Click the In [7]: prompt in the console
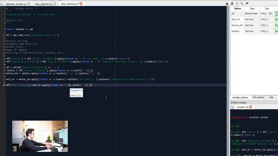The image size is (278, 156). coord(235,126)
